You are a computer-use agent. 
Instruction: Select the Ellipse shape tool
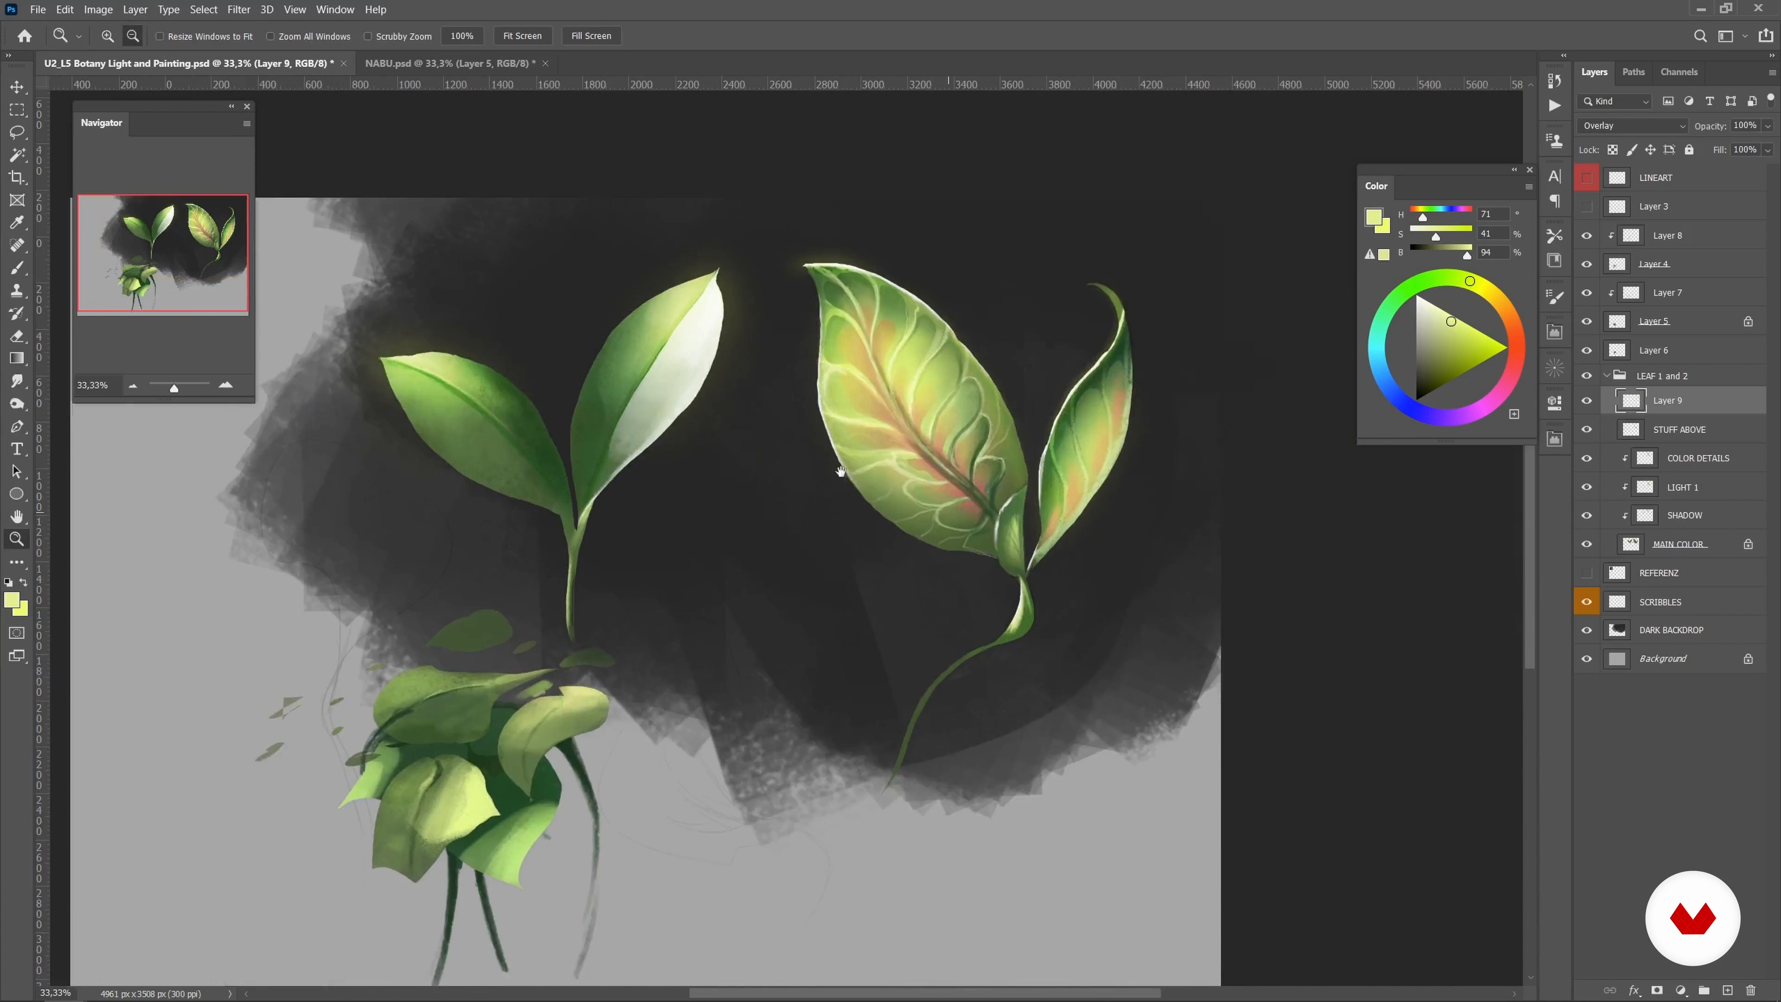[17, 495]
